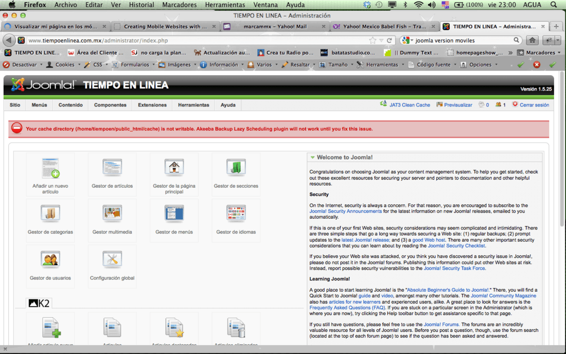
Task: Click the Firefox home icon
Action: tap(532, 41)
